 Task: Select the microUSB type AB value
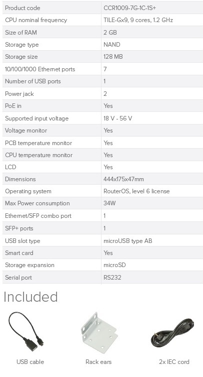tap(128, 241)
